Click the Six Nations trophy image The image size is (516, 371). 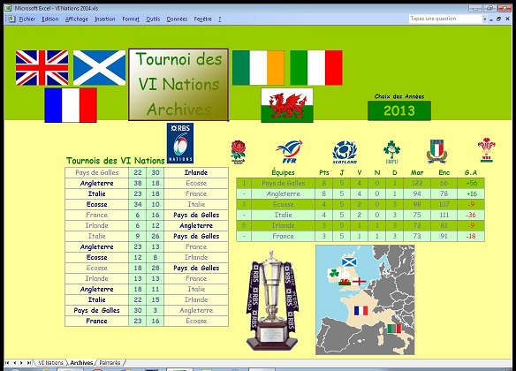point(272,301)
